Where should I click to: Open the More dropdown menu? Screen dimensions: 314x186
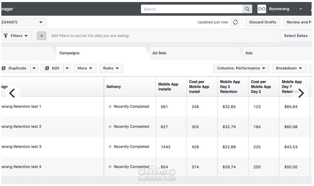pyautogui.click(x=85, y=68)
